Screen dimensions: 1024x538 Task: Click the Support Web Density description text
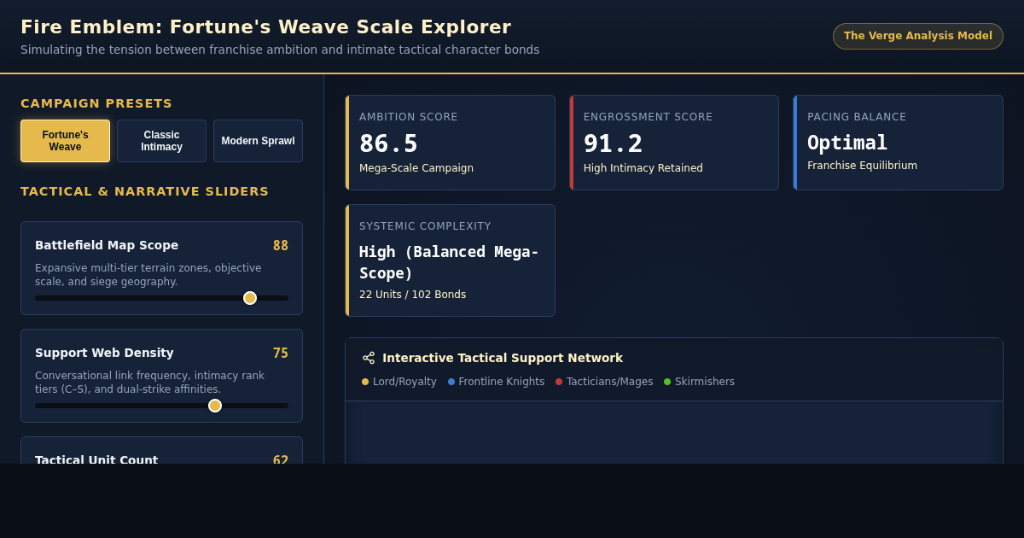click(149, 383)
